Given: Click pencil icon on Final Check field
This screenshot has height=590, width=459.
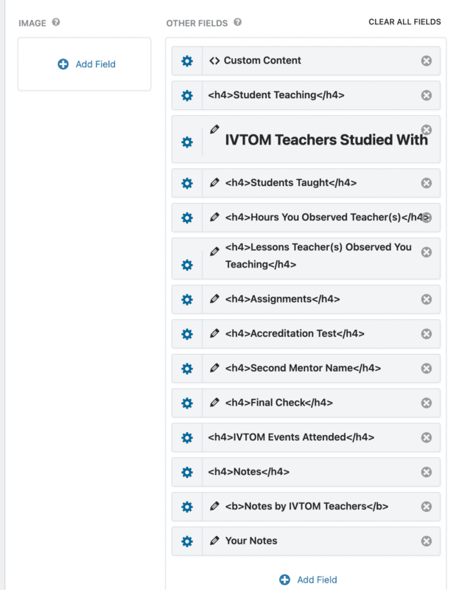Looking at the screenshot, I should click(214, 403).
